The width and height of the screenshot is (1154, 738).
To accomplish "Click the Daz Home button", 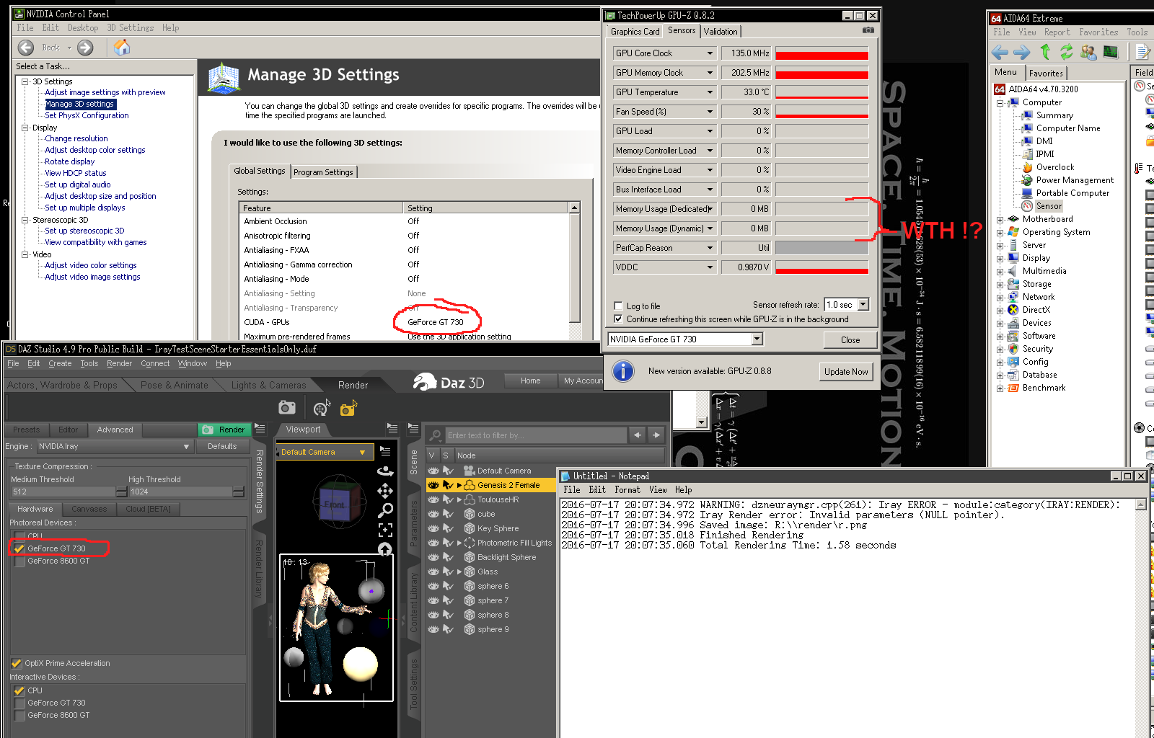I will click(x=531, y=381).
